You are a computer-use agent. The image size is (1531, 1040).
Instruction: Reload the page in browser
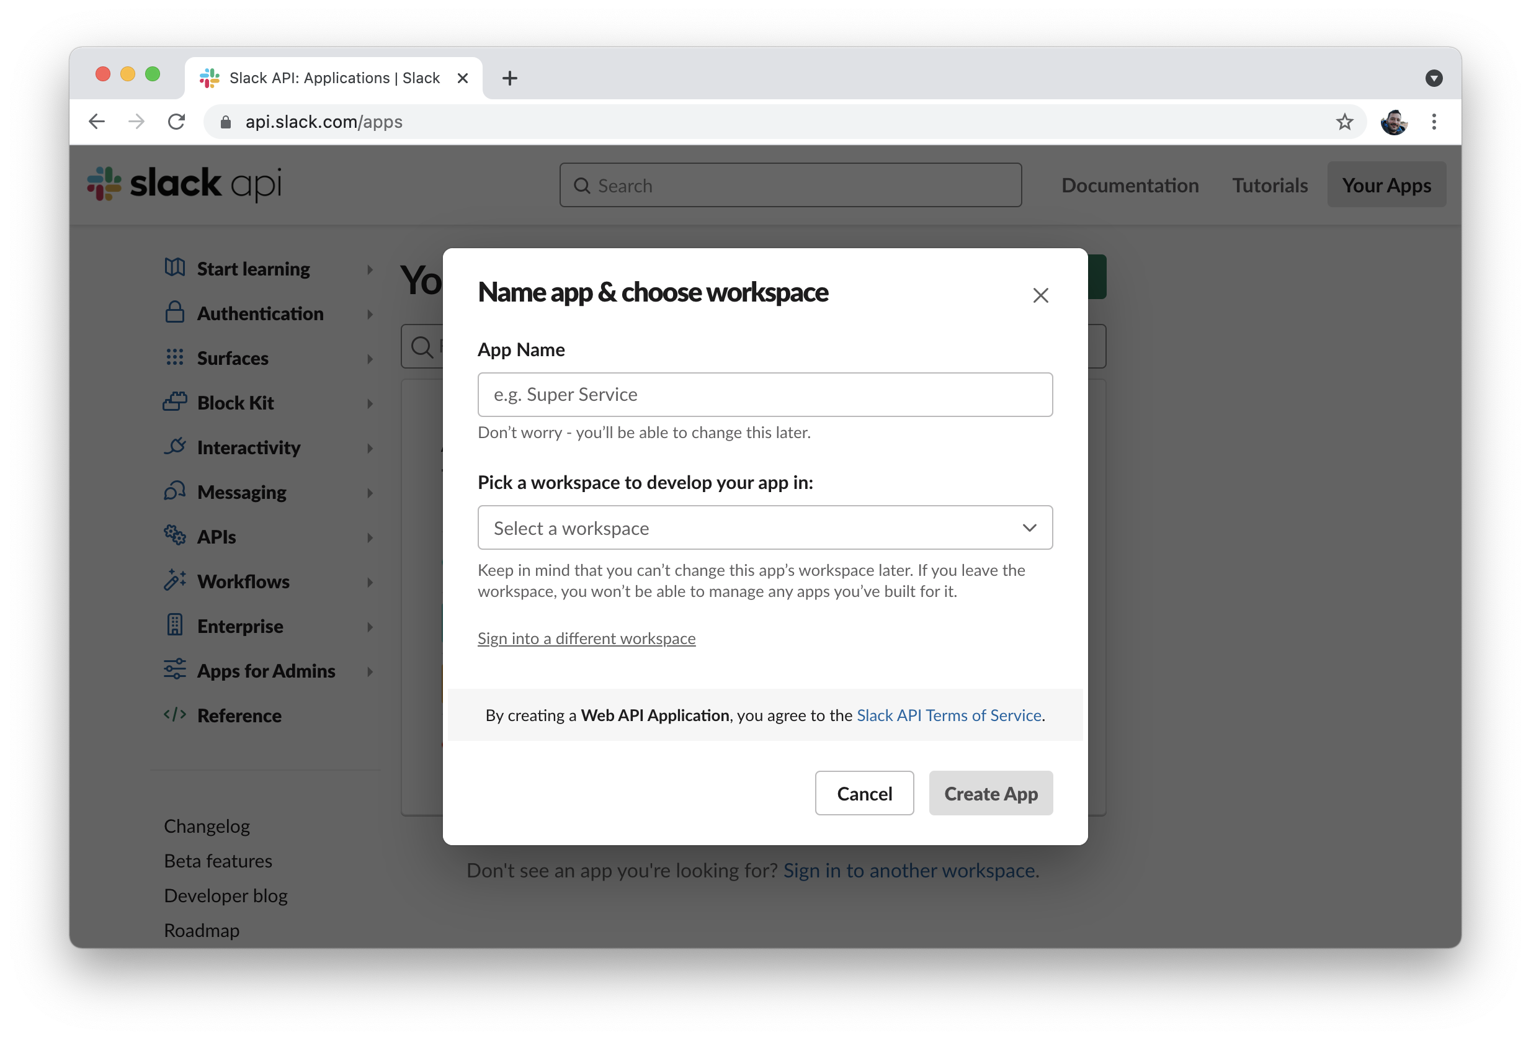tap(177, 122)
